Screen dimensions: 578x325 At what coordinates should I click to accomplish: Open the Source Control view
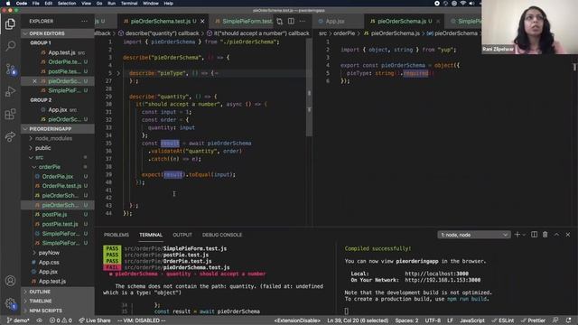click(10, 70)
